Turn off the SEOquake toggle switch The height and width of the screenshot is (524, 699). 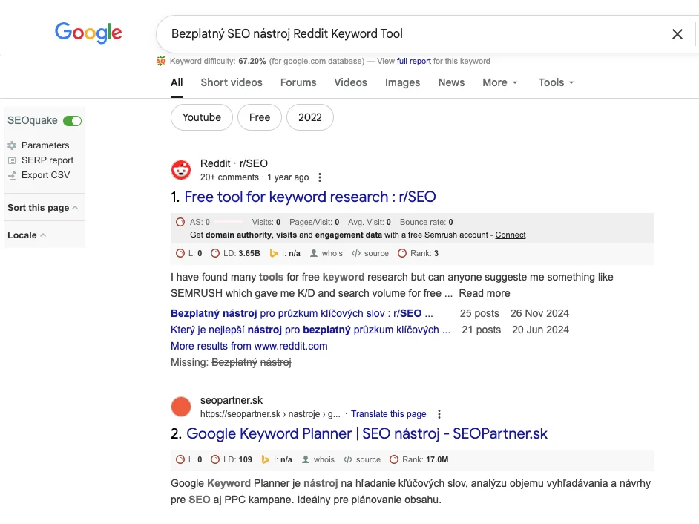[72, 121]
